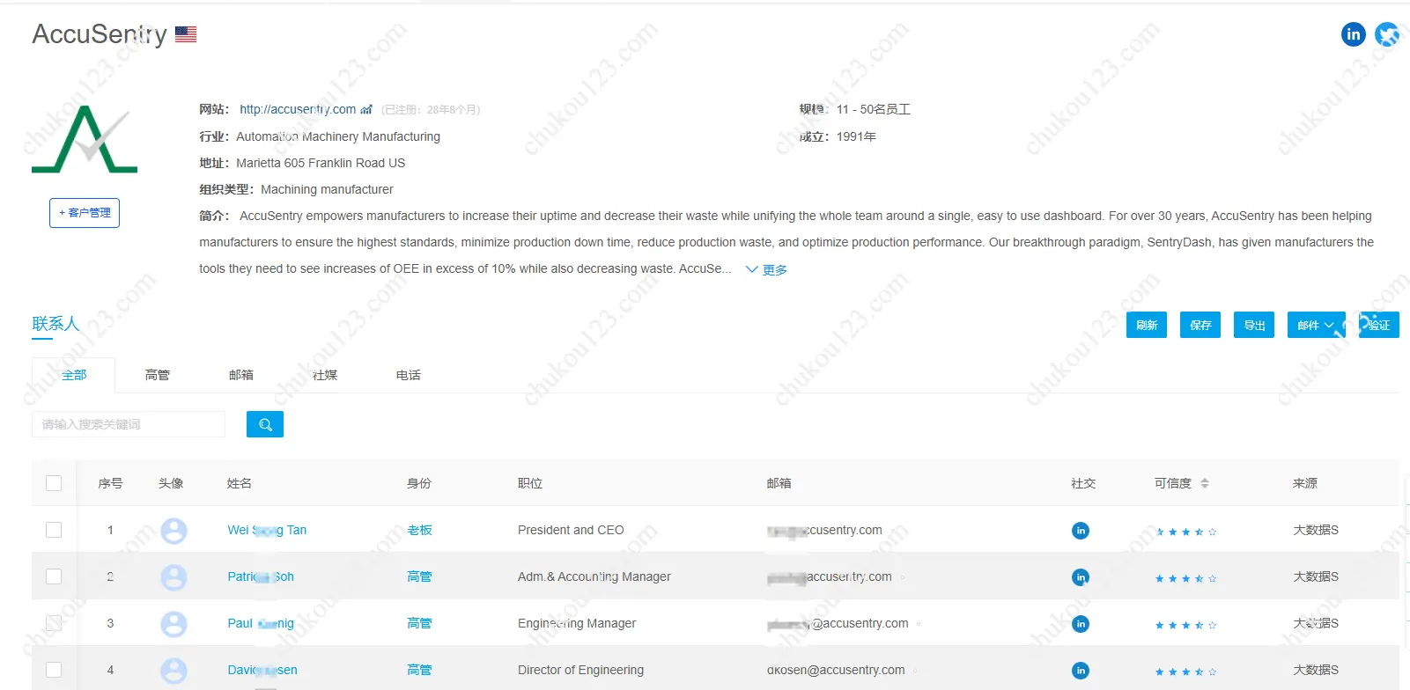
Task: Click the 导出 export button
Action: tap(1254, 326)
